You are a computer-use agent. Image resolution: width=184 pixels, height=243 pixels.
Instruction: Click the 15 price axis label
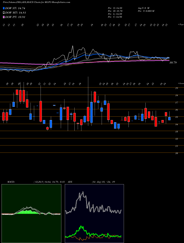pyautogui.click(x=176, y=117)
